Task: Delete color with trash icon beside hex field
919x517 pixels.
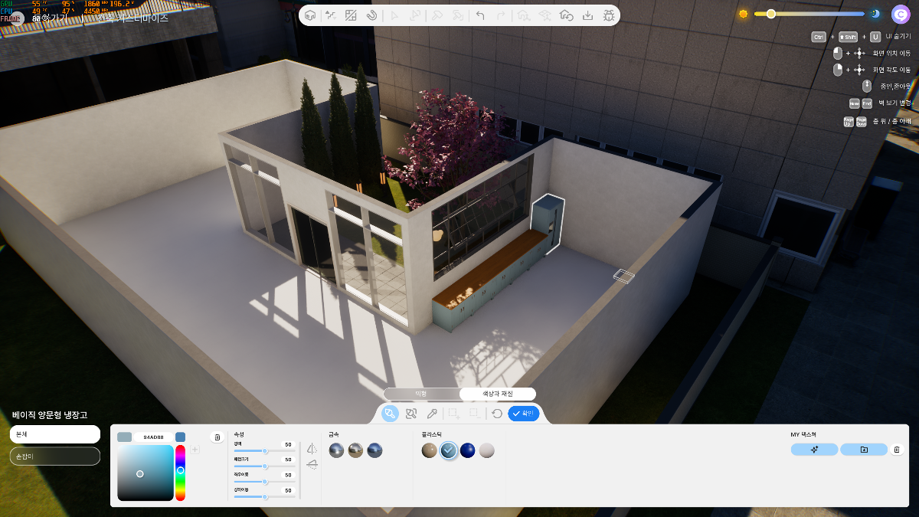Action: click(217, 437)
